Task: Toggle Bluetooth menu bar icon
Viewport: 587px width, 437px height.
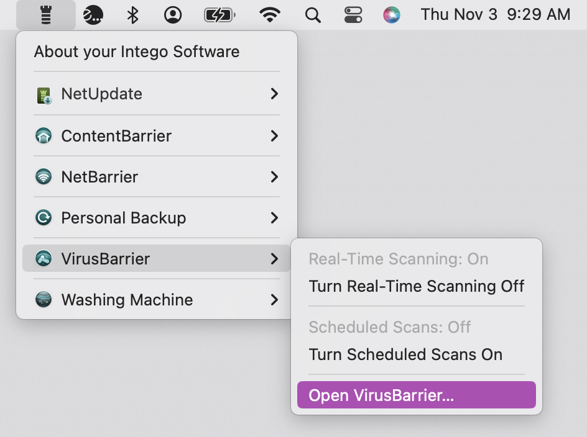Action: (x=132, y=15)
